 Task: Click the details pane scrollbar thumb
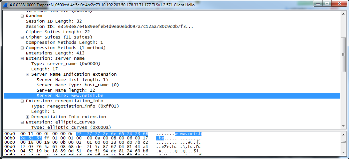coord(343,54)
